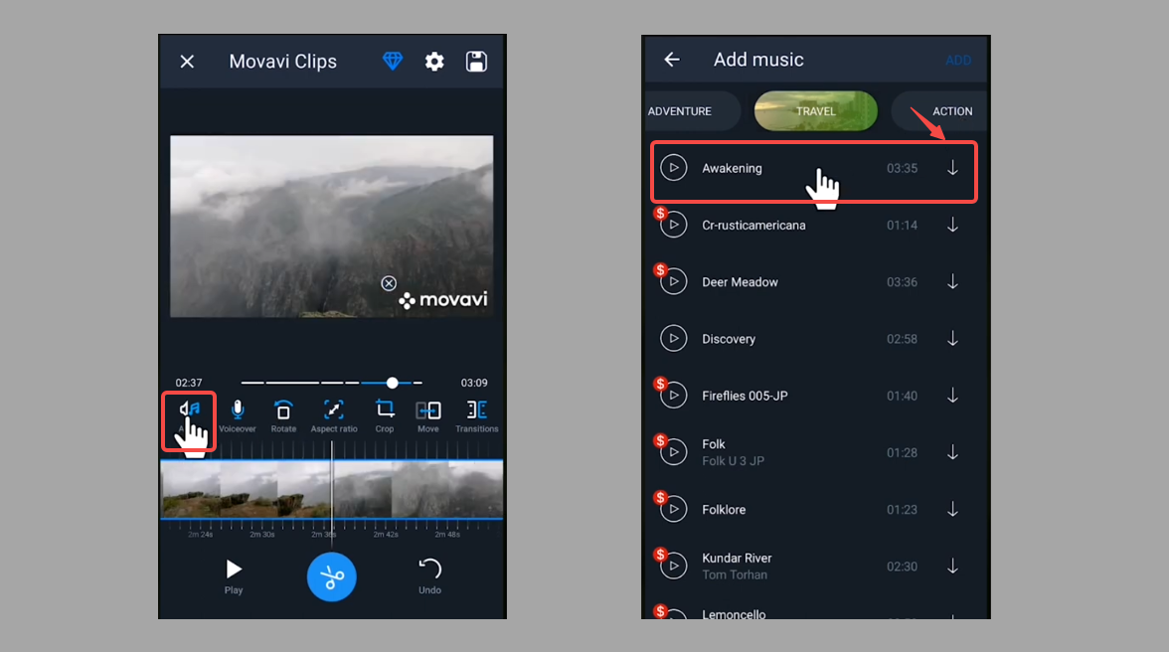Click the paid badge on Folklore
Image resolution: width=1169 pixels, height=652 pixels.
click(660, 497)
